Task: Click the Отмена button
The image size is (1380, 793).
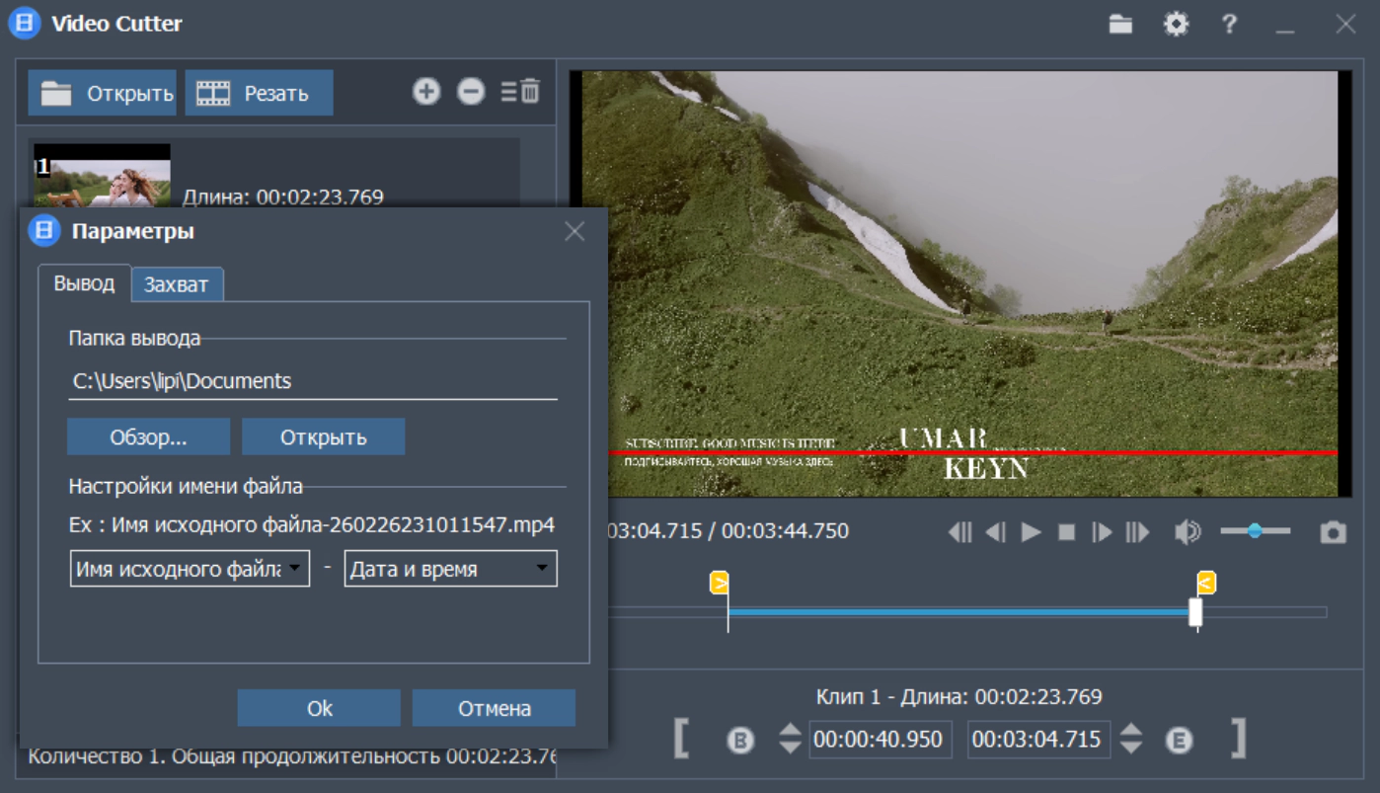Action: pyautogui.click(x=494, y=708)
